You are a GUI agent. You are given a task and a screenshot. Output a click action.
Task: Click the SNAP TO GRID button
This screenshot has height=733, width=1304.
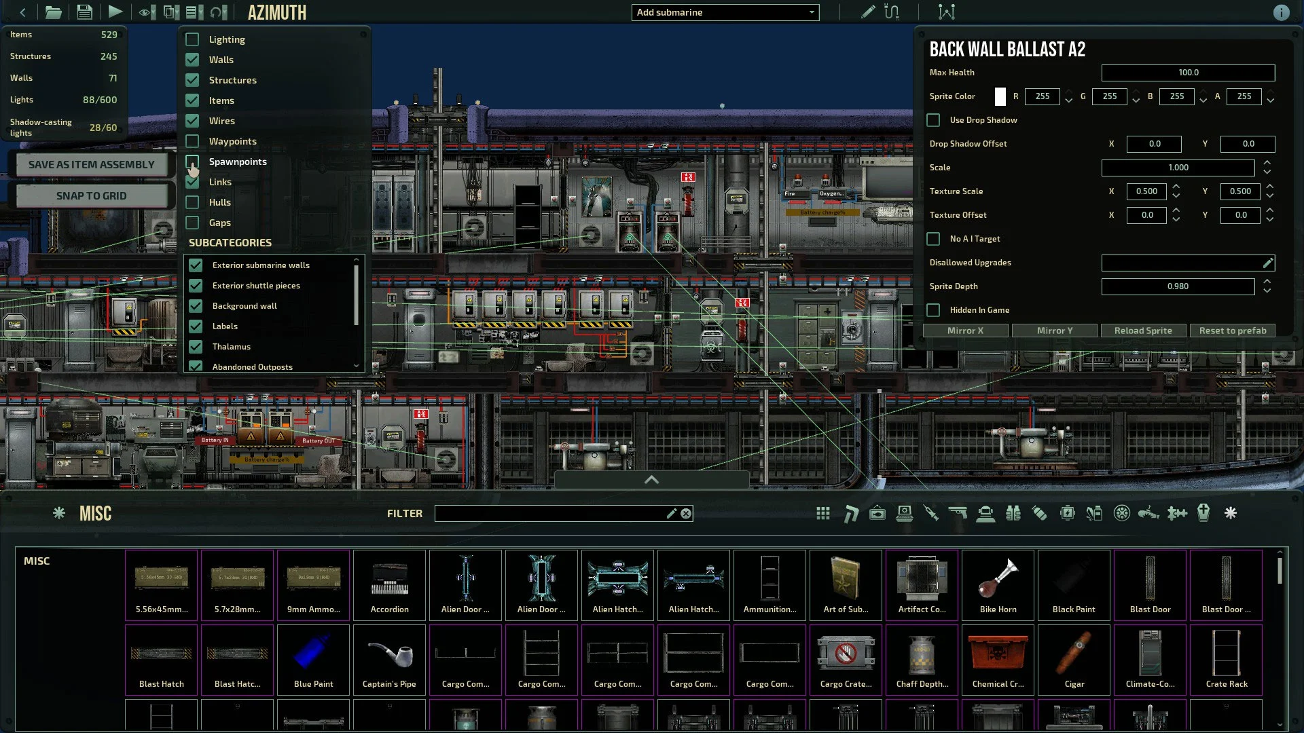(x=92, y=195)
